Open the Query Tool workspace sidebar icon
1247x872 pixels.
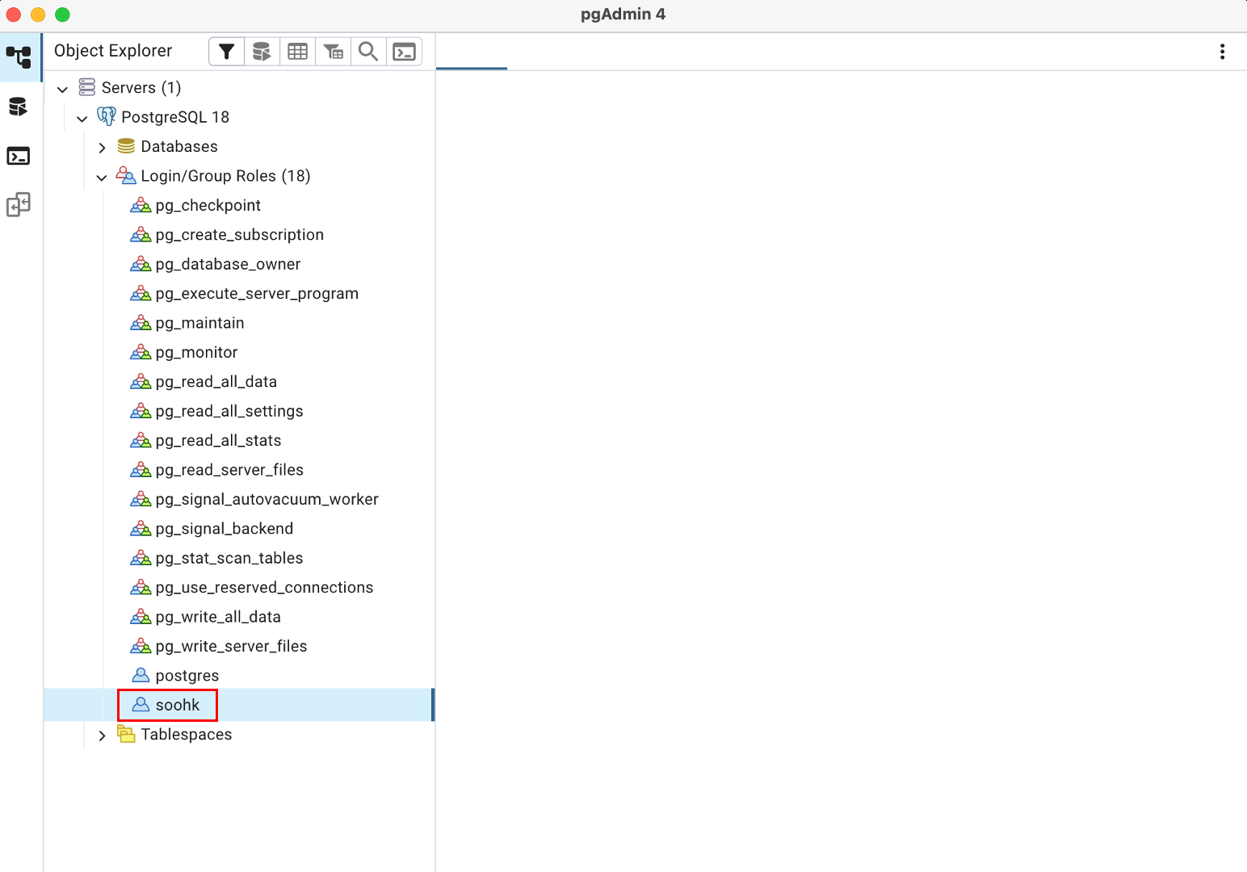pos(18,107)
